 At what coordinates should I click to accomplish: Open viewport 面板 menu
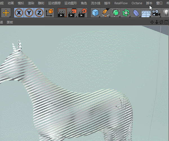(x=10, y=22)
